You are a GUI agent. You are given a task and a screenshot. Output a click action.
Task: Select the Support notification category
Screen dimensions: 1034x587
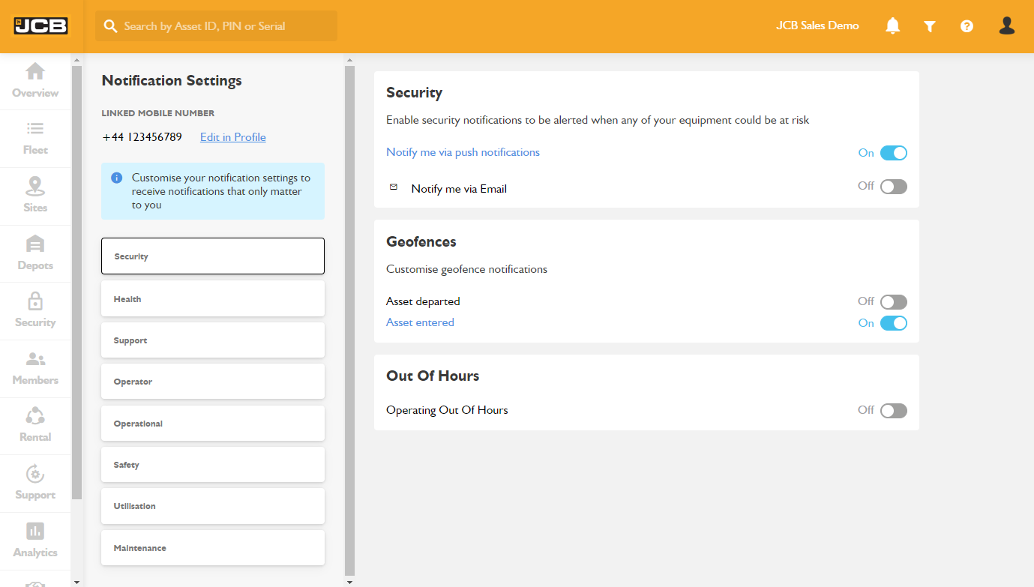(x=213, y=340)
